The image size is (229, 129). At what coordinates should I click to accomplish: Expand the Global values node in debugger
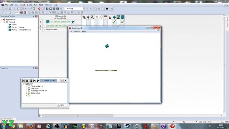(x=26, y=93)
